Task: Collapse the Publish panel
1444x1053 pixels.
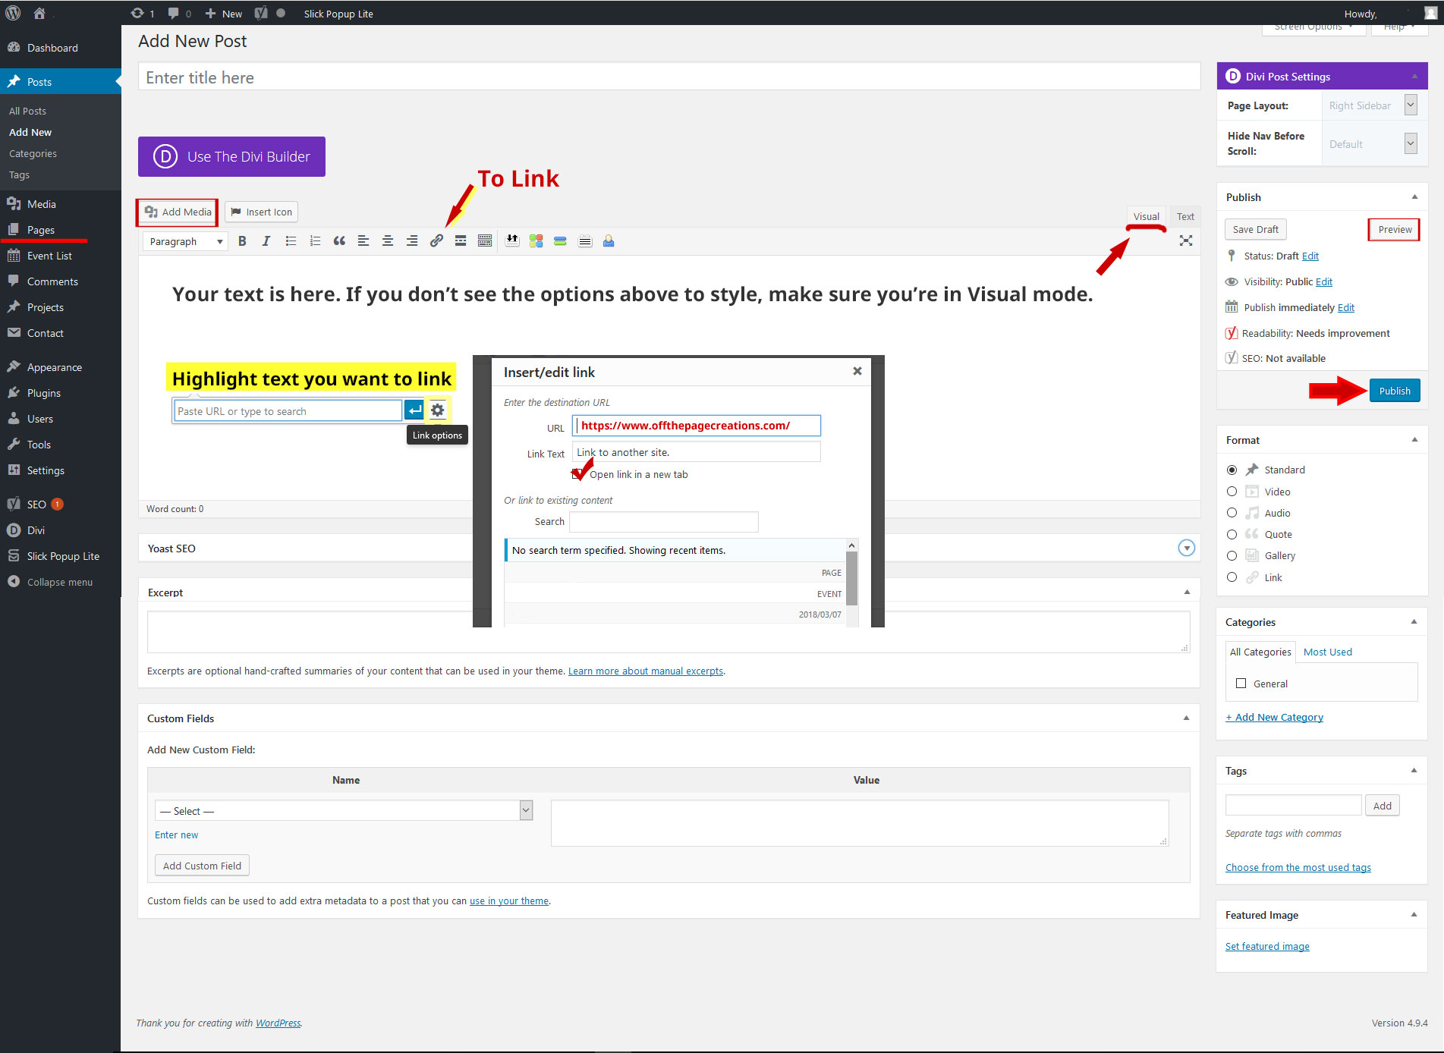Action: click(1414, 196)
